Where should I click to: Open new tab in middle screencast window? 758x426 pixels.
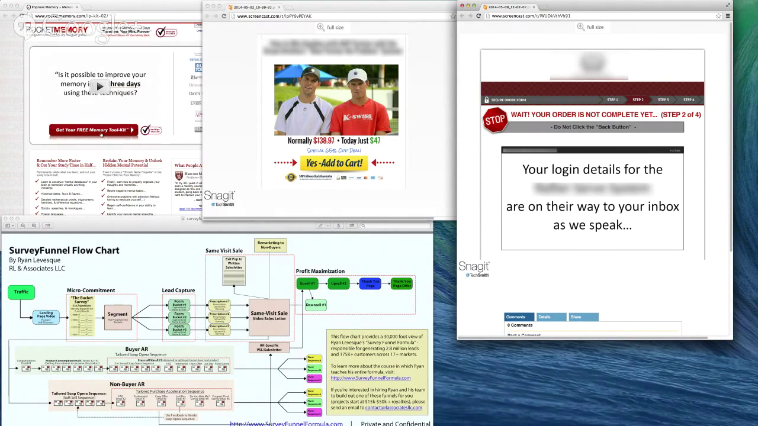coord(290,8)
